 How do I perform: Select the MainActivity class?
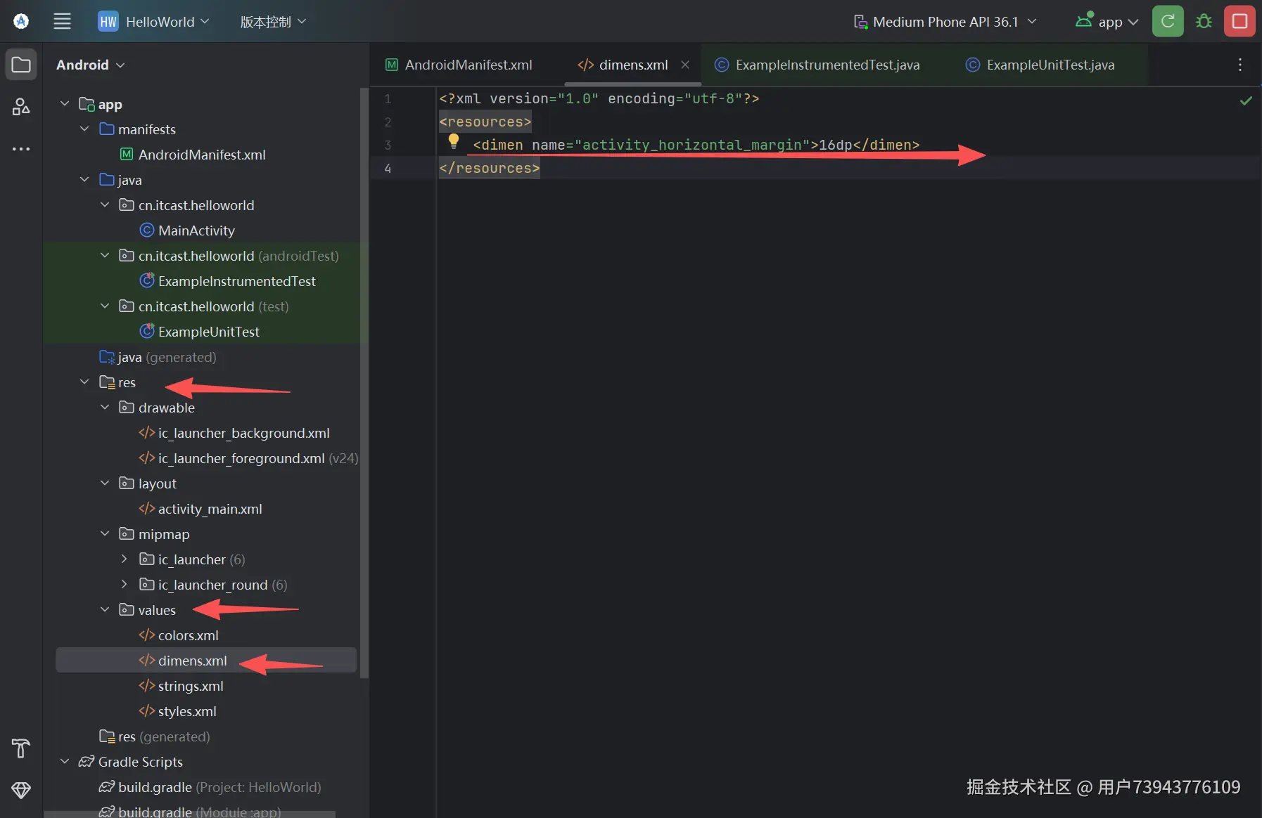[196, 231]
